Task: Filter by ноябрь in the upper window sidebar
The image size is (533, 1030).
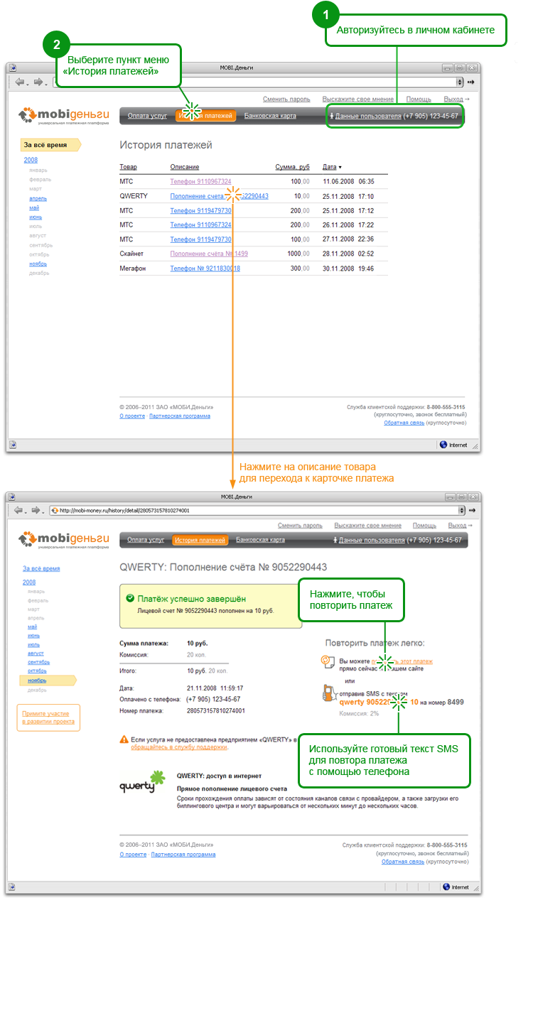Action: tap(38, 264)
